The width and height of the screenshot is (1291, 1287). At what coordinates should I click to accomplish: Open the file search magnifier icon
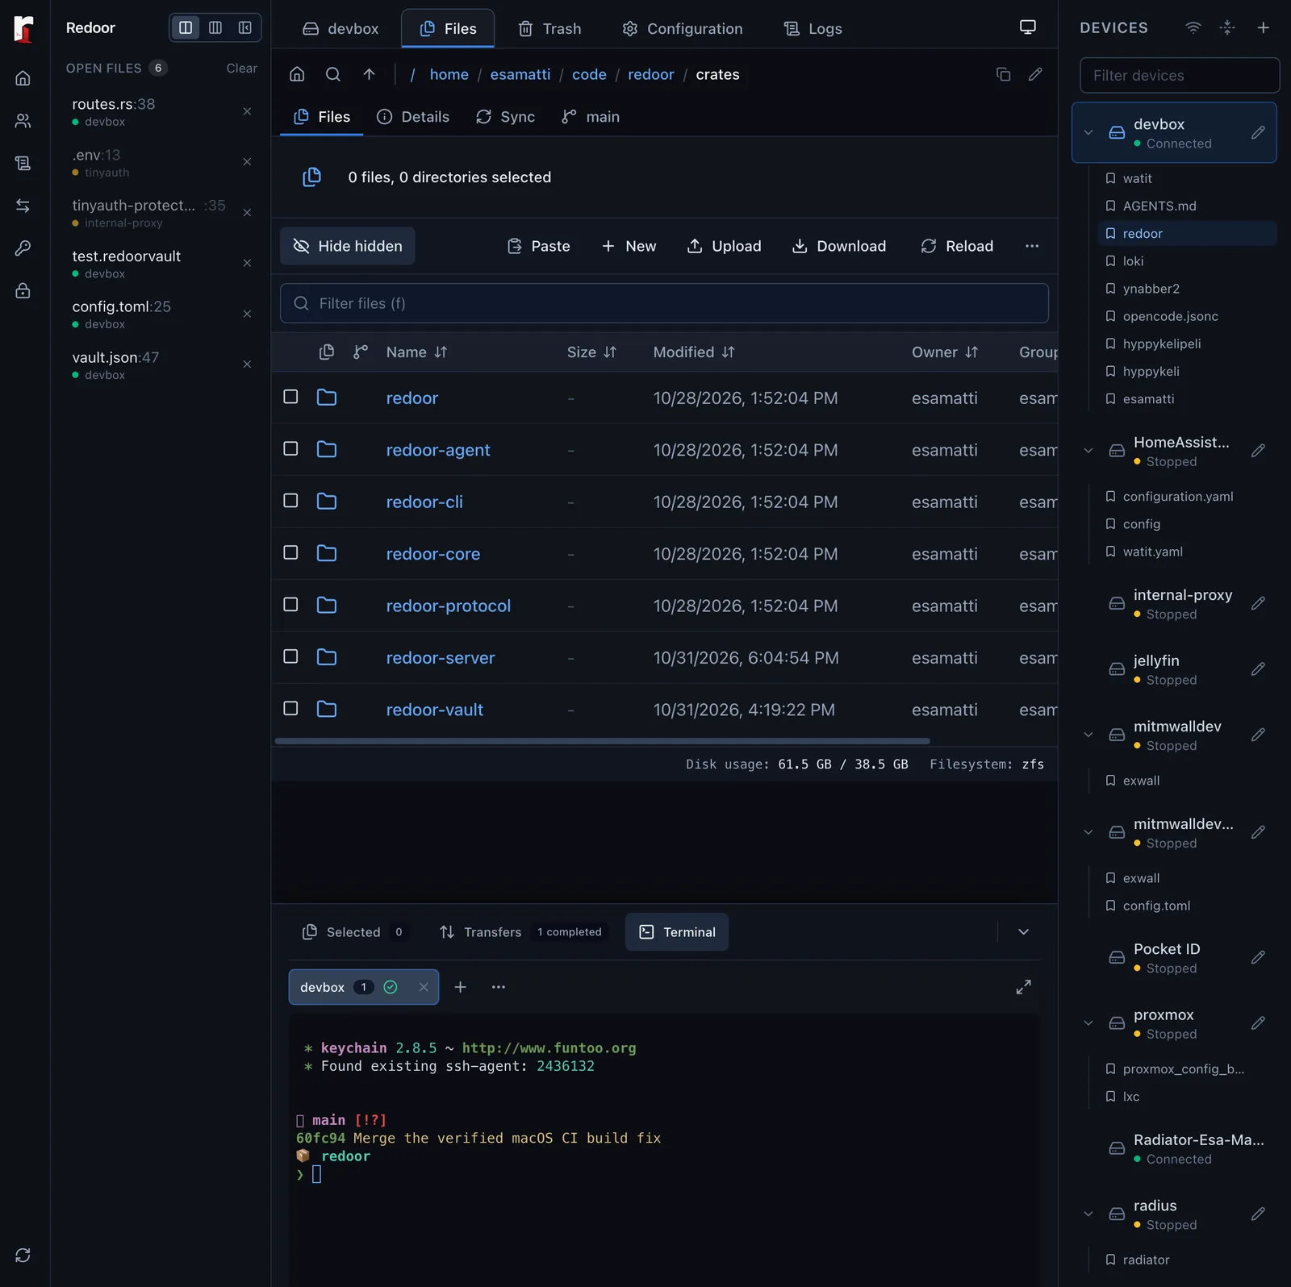[x=332, y=74]
